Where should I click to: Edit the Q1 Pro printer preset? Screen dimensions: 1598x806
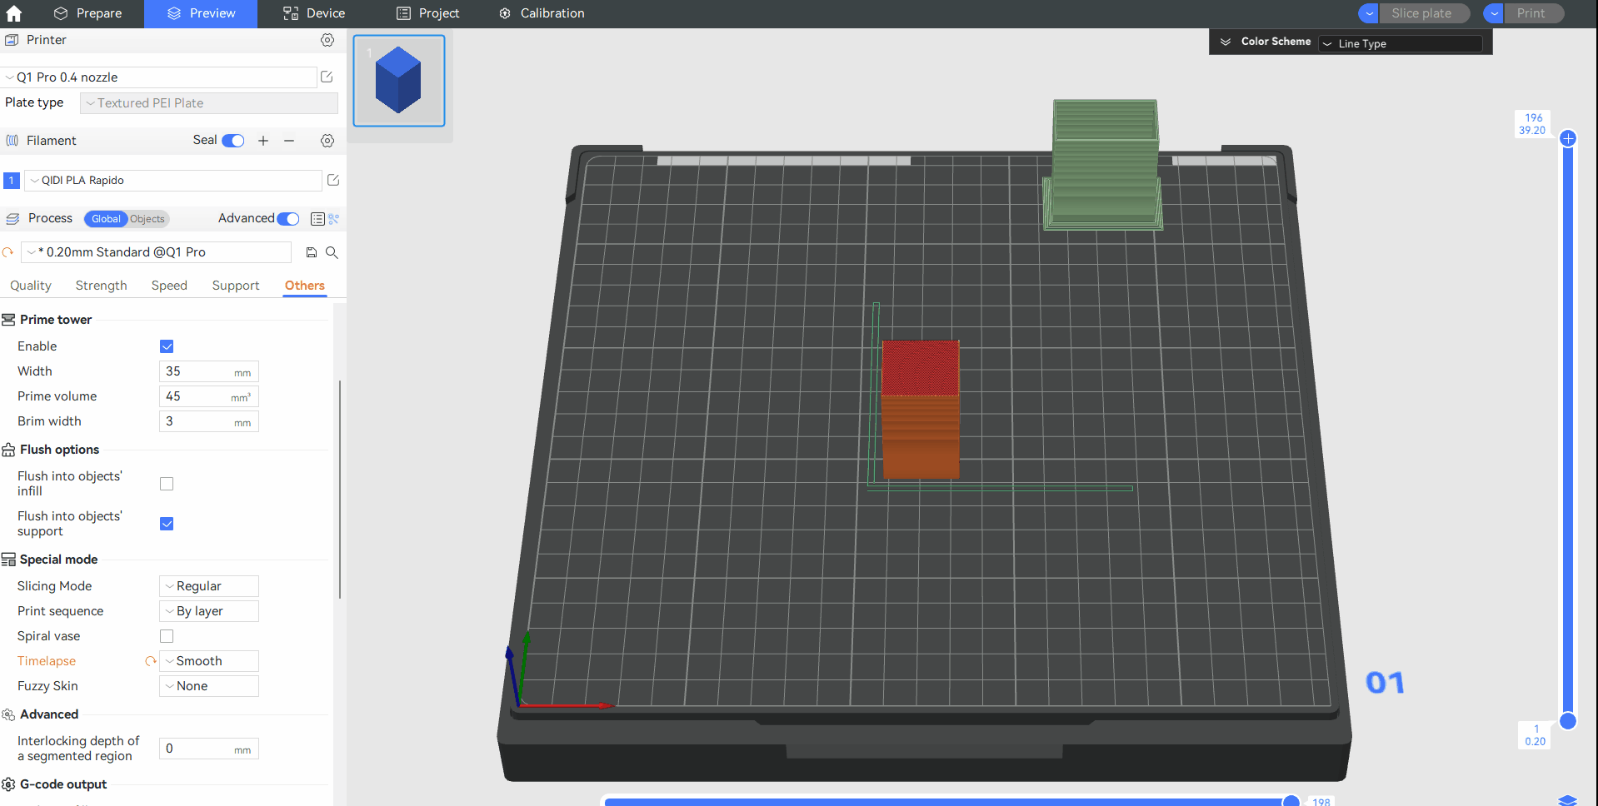click(x=327, y=77)
